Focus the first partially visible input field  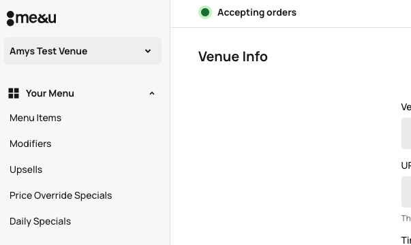[x=406, y=133]
